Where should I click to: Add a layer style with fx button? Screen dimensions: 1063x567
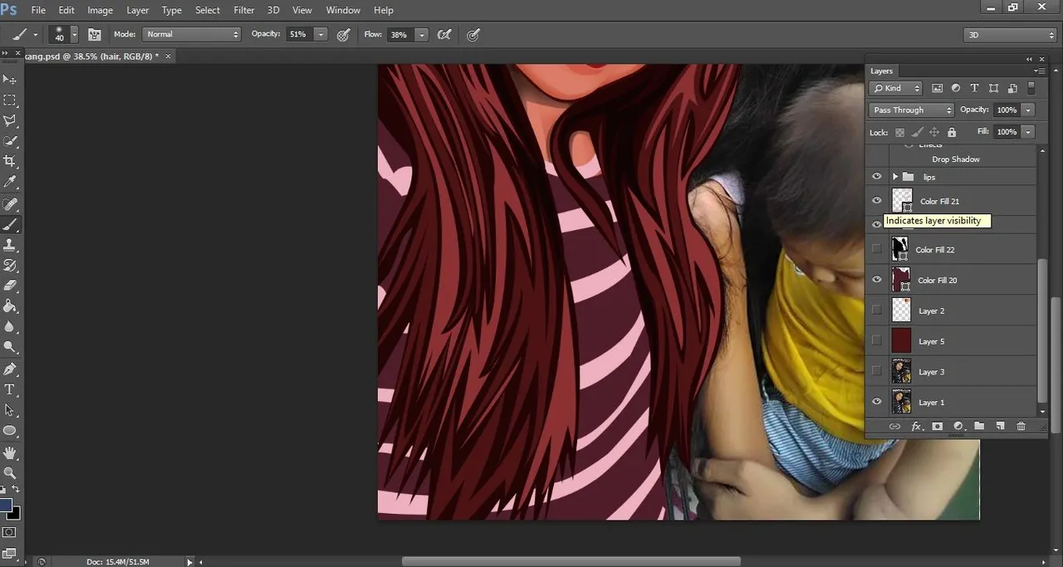(917, 426)
